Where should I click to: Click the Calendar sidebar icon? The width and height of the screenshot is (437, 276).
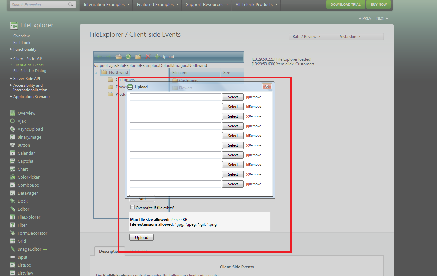click(x=13, y=153)
